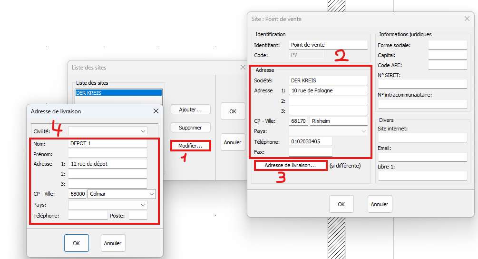
Task: Close the Site : Point de vente window
Action: [x=467, y=19]
